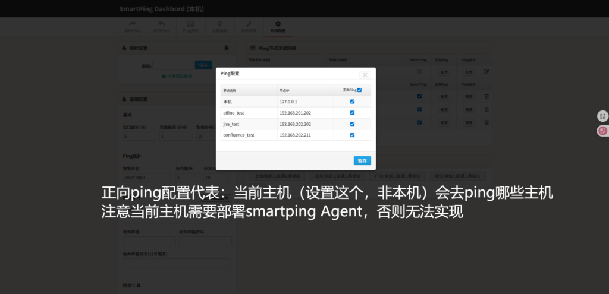Click the 暂存 button in the dialog
Screen dimensions: 609x294
(362, 160)
